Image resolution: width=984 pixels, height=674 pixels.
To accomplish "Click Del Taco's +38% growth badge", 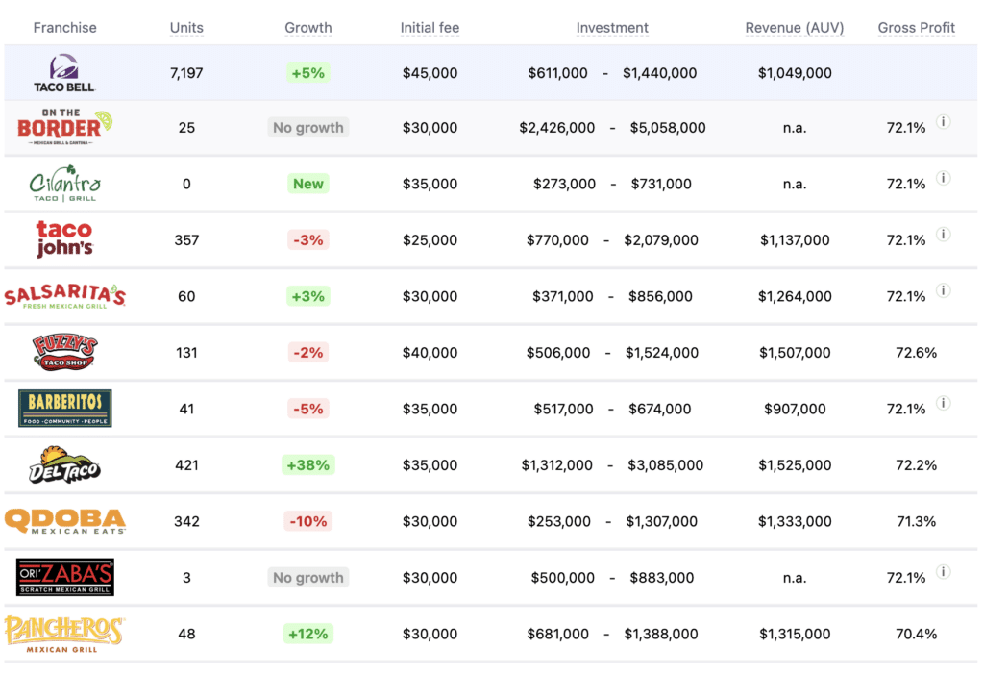I will click(308, 465).
